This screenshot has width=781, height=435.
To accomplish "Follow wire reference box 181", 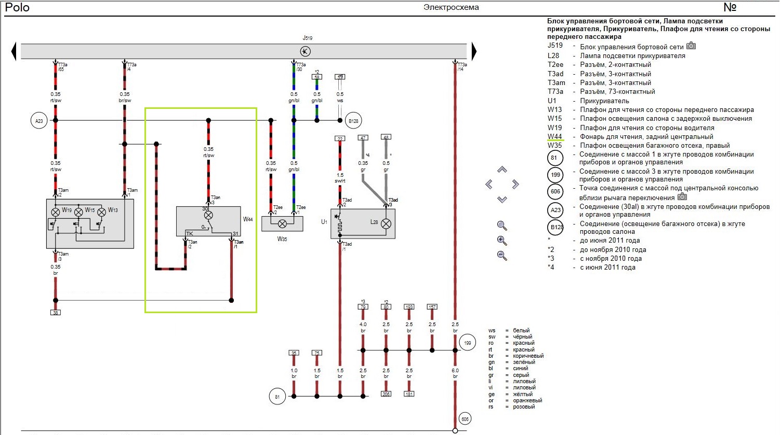I will (409, 394).
